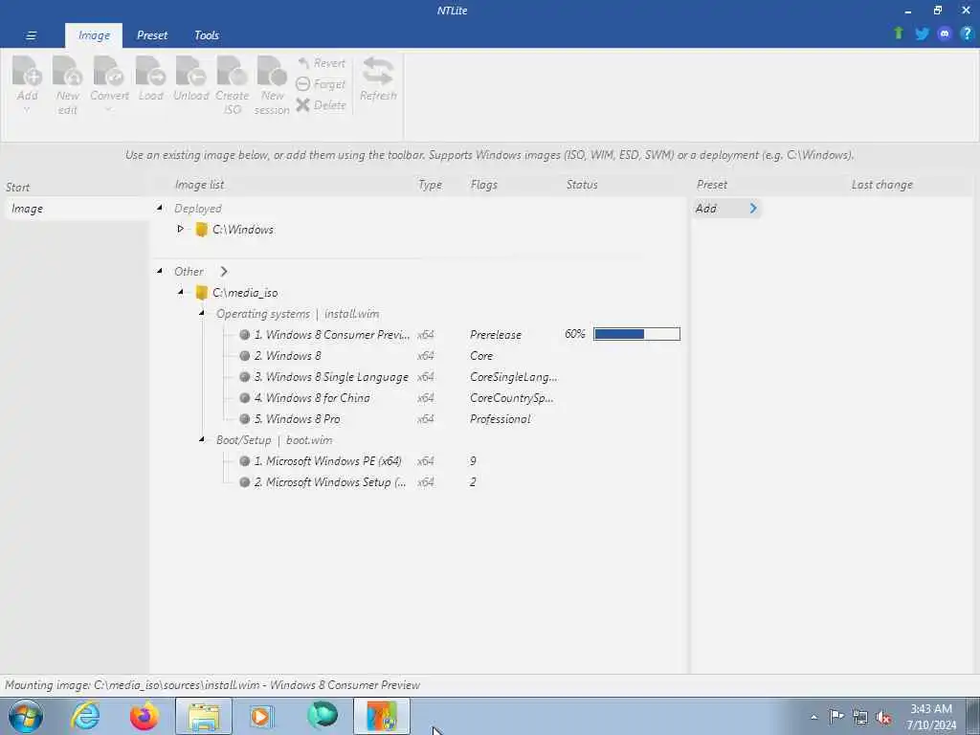980x735 pixels.
Task: Select Microsoft Windows Setup image
Action: (x=330, y=482)
